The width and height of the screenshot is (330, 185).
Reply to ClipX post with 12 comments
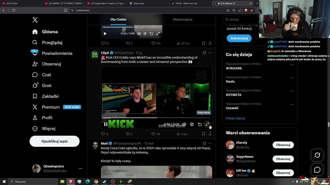105,134
